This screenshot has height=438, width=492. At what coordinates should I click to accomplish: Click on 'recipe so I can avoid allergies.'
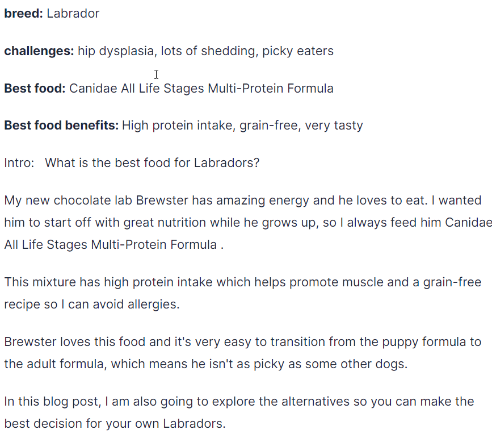pyautogui.click(x=92, y=304)
